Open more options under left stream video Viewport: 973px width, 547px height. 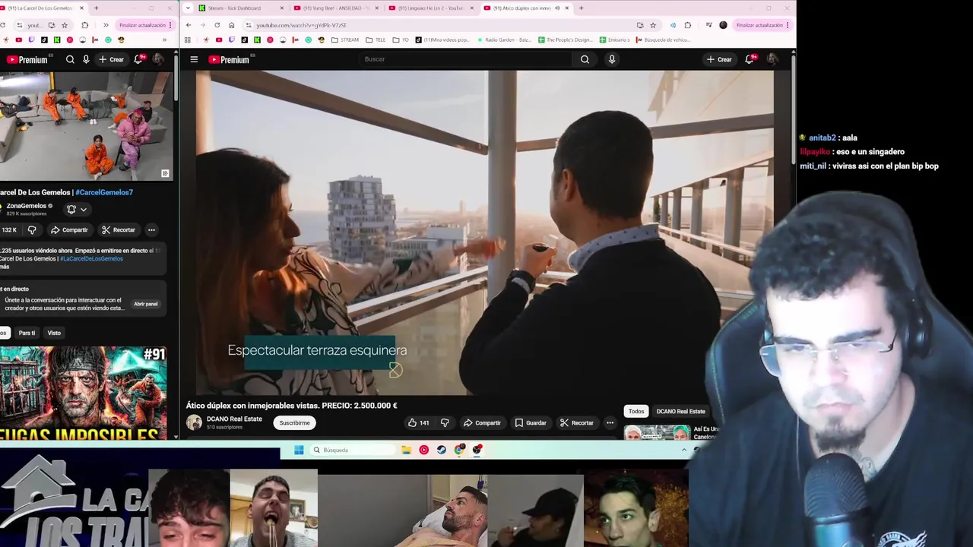click(x=151, y=229)
